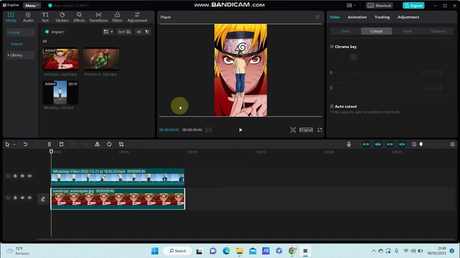Toggle clip linkage in the timeline
This screenshot has width=460, height=258.
click(x=390, y=144)
